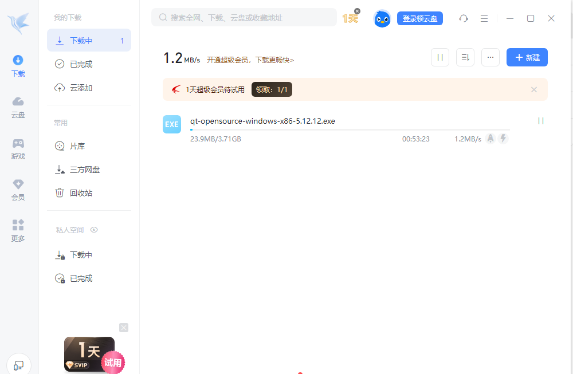Open the more options ellipsis button
Viewport: 573px width, 374px height.
490,57
